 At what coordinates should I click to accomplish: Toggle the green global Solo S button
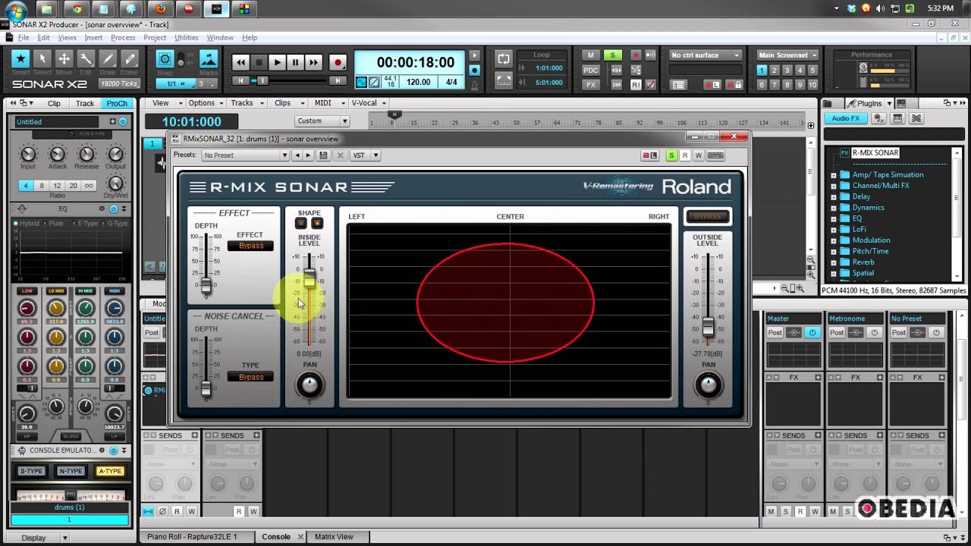(x=612, y=55)
